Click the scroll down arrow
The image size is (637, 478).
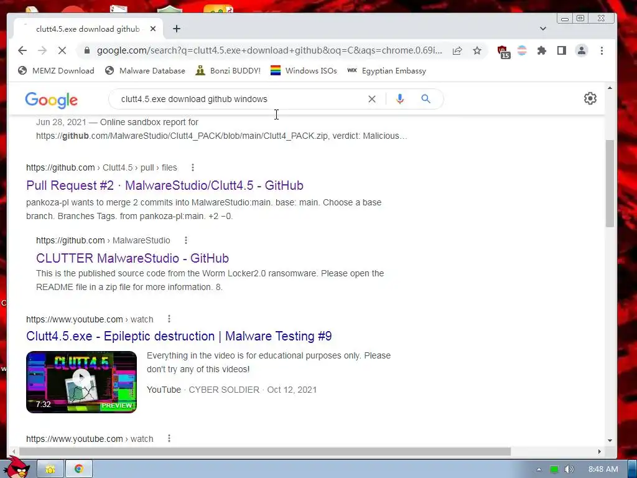click(610, 440)
